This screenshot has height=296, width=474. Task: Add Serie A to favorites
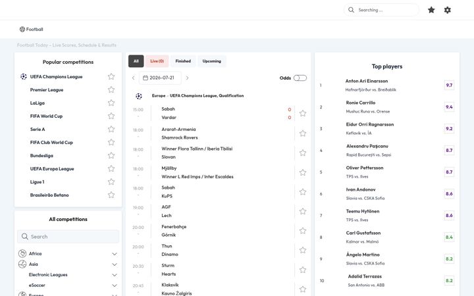tap(111, 129)
